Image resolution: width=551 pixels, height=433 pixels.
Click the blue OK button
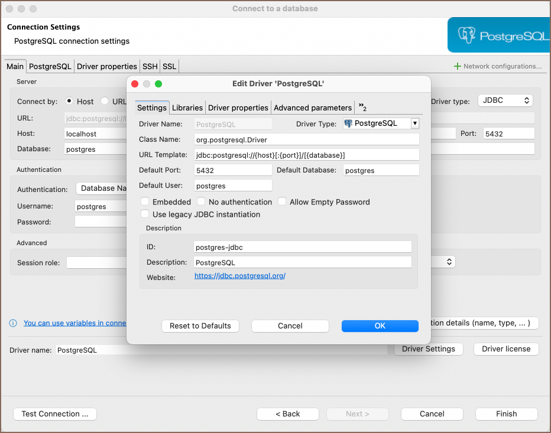(380, 325)
